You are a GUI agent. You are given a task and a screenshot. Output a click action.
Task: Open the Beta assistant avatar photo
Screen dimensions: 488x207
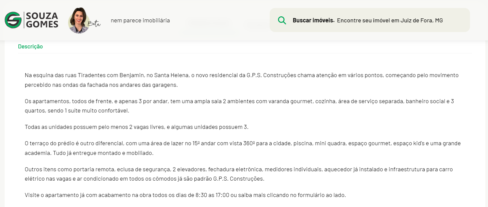coord(78,20)
